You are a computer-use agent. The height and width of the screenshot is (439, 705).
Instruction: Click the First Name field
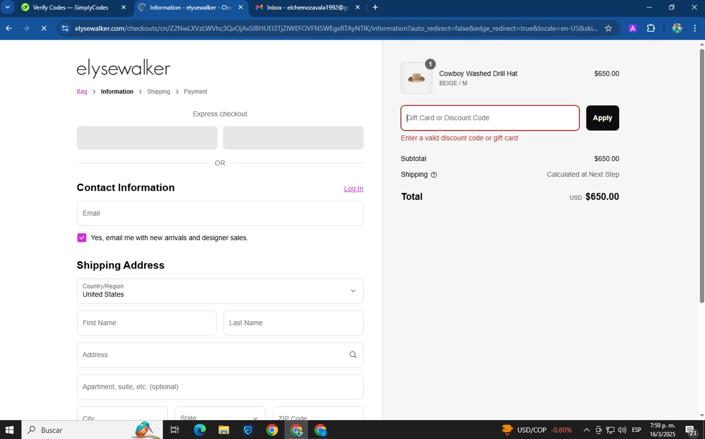[147, 323]
